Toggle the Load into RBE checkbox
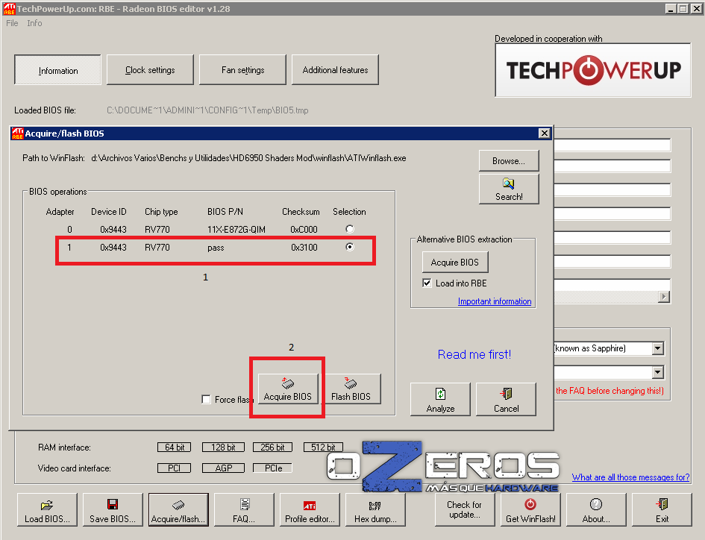The width and height of the screenshot is (705, 540). (427, 283)
